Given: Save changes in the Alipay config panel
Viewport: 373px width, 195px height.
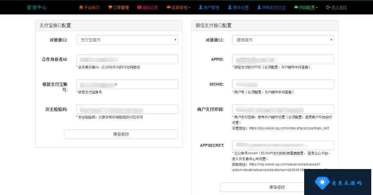Looking at the screenshot, I should [121, 134].
